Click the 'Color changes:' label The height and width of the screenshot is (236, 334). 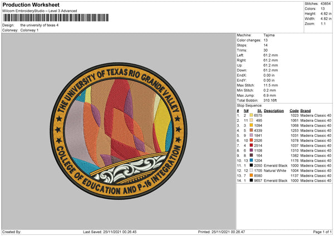coord(249,40)
